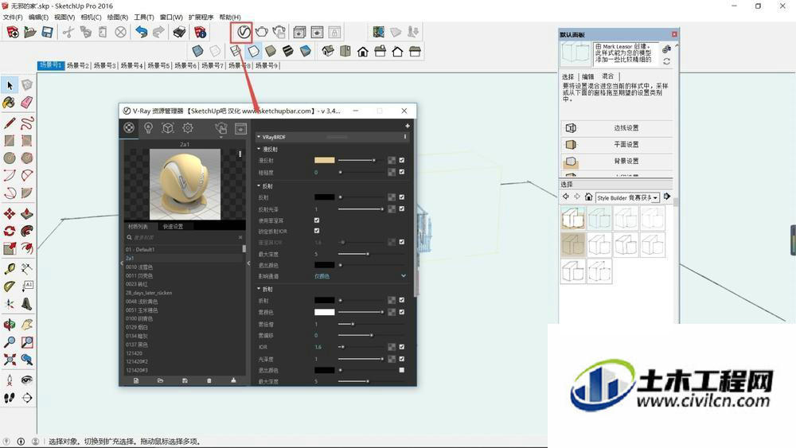Open the 影响通道 dropdown
This screenshot has height=448, width=796.
[x=360, y=276]
